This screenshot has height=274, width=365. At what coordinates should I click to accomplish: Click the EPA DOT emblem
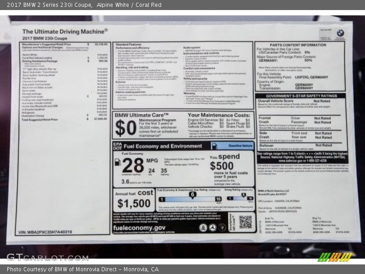(117, 146)
